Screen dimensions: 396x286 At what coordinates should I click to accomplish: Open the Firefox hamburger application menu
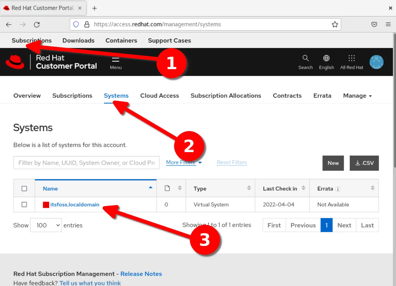388,25
